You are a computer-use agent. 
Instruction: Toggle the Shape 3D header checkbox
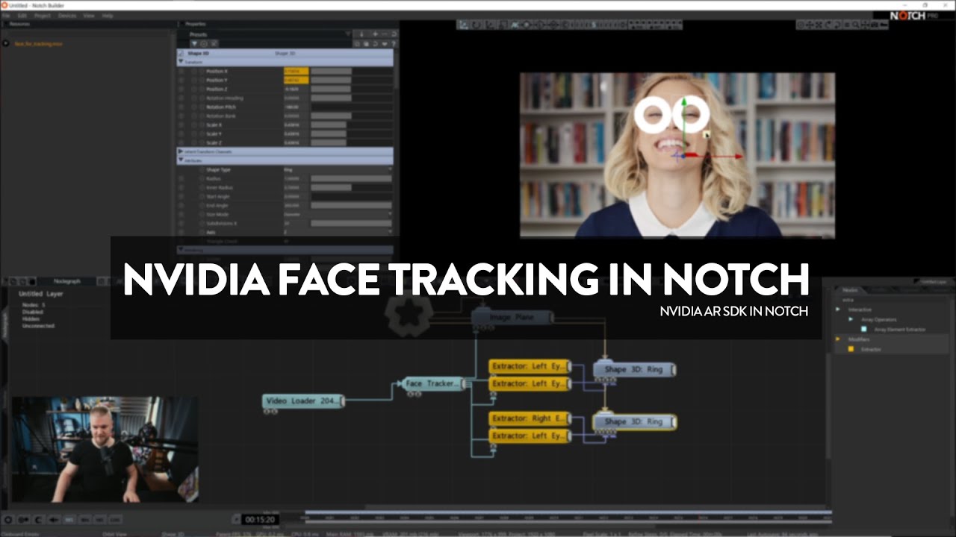click(x=181, y=54)
